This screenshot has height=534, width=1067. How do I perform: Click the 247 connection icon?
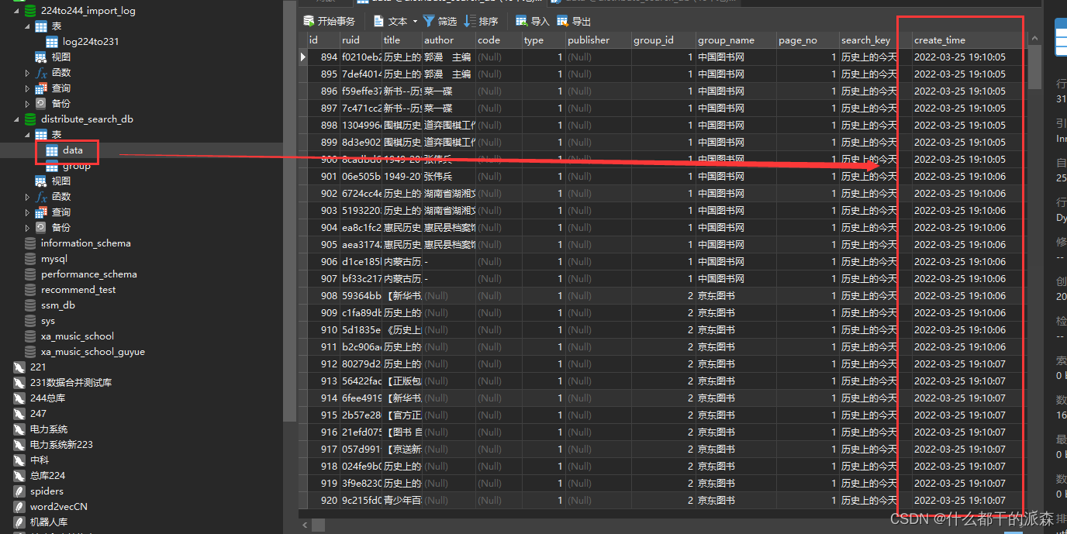click(19, 414)
